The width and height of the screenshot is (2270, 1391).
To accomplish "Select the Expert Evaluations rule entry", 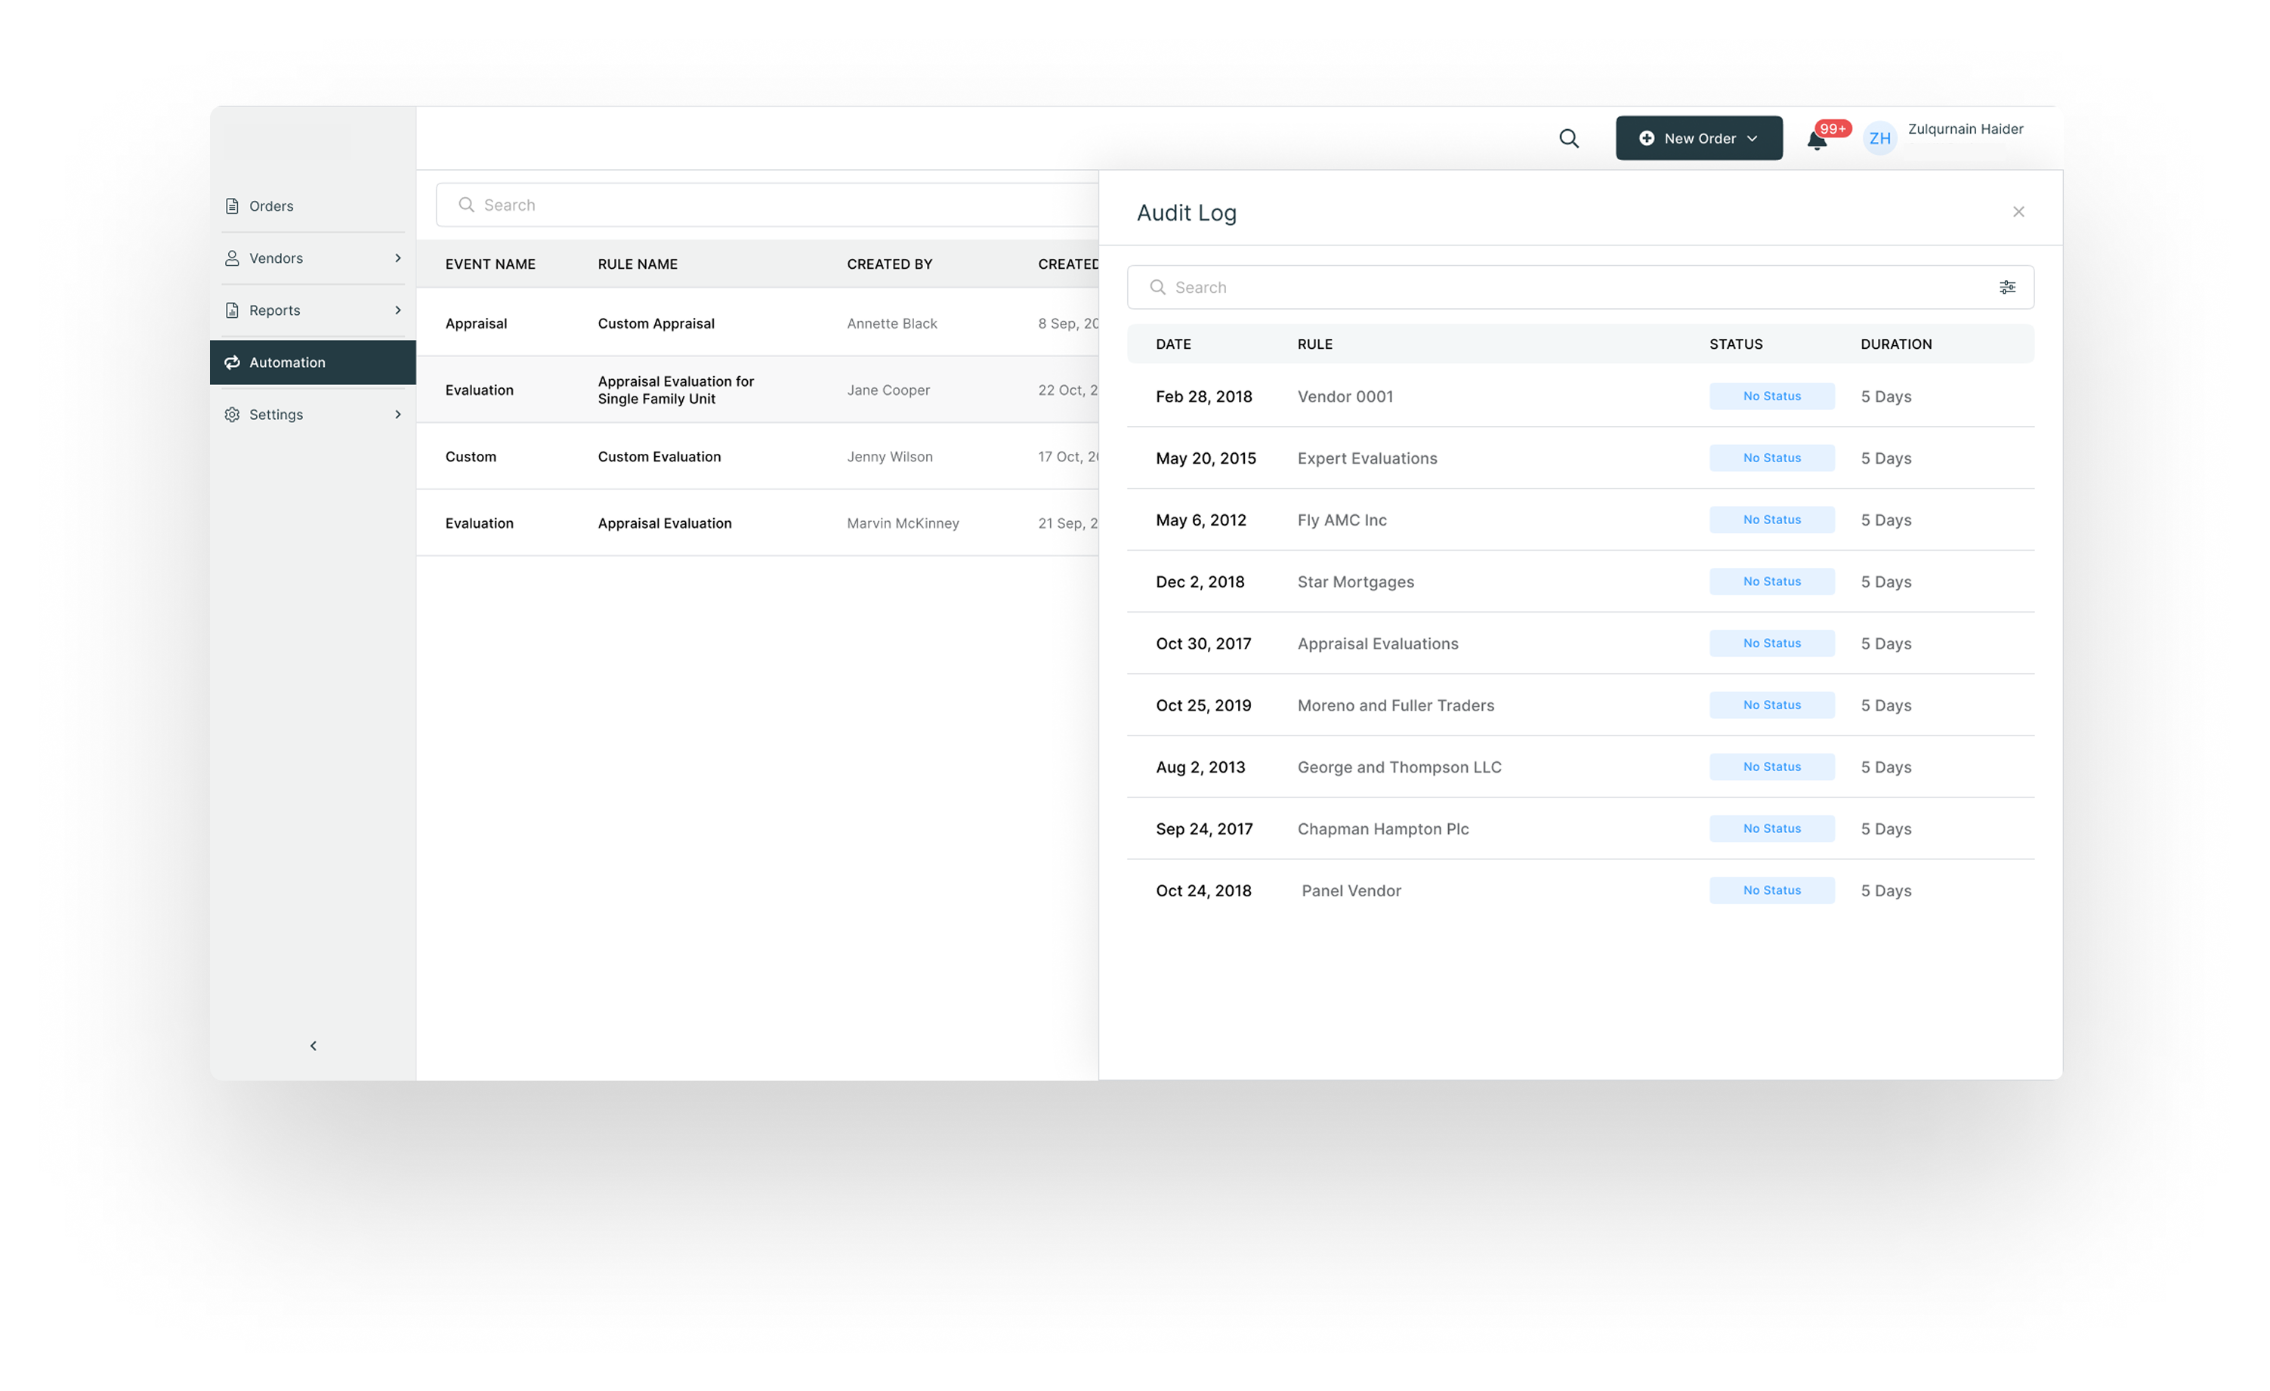I will (x=1367, y=458).
